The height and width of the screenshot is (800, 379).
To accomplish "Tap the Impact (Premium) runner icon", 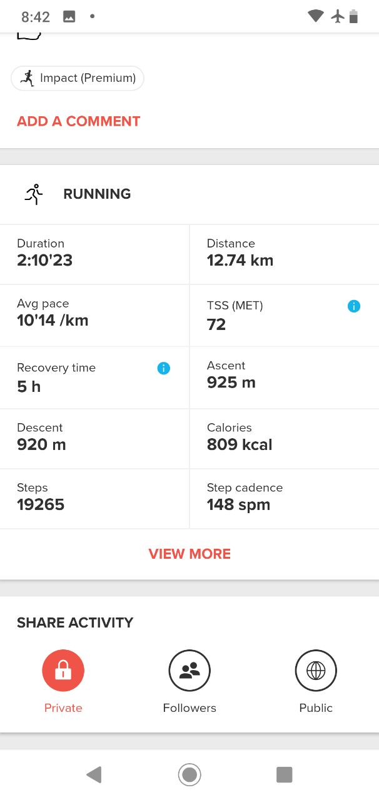I will tap(27, 78).
